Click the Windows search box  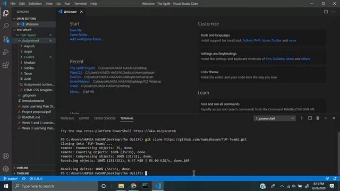[55, 186]
